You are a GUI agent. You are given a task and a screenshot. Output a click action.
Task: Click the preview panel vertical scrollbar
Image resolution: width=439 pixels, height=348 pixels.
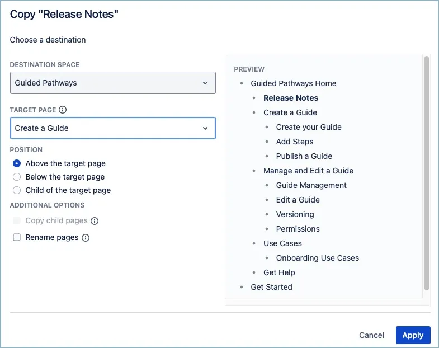(426, 173)
